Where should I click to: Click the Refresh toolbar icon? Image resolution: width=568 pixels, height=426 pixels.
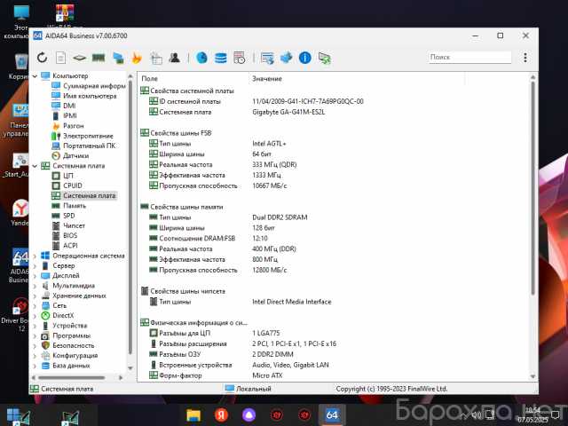[43, 57]
